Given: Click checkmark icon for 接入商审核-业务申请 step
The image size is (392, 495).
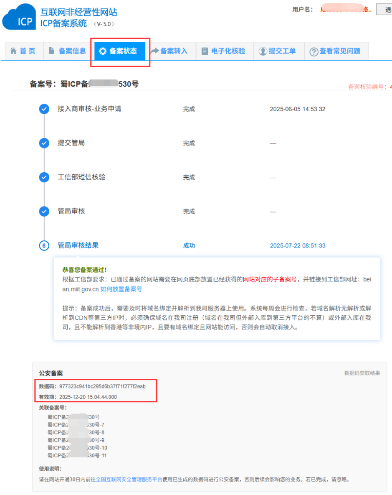Looking at the screenshot, I should (x=44, y=109).
